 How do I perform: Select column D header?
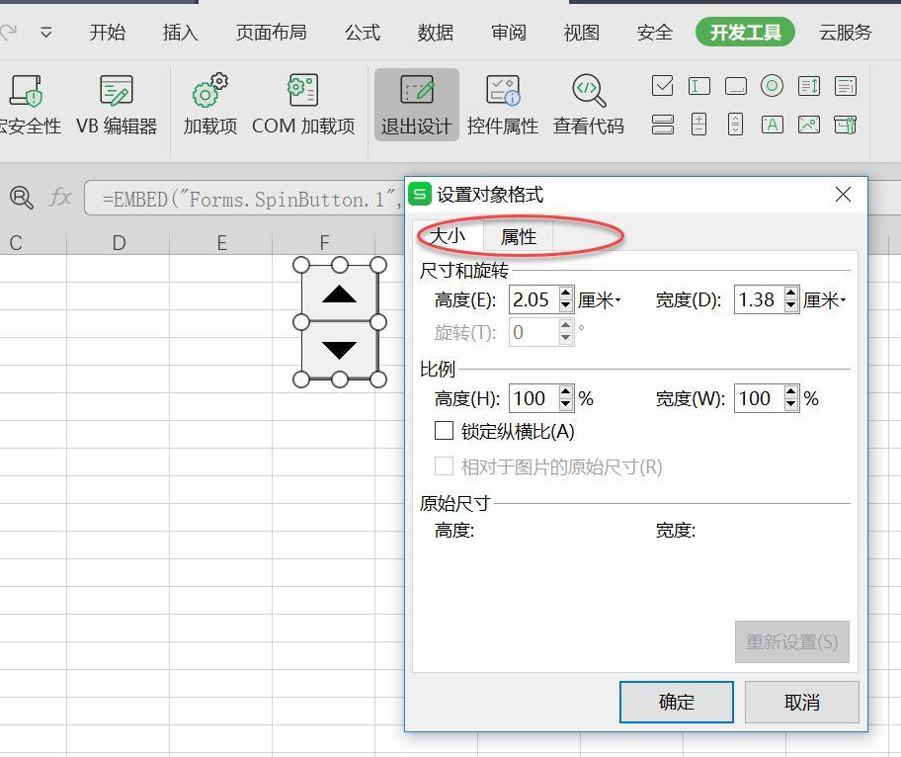(119, 242)
